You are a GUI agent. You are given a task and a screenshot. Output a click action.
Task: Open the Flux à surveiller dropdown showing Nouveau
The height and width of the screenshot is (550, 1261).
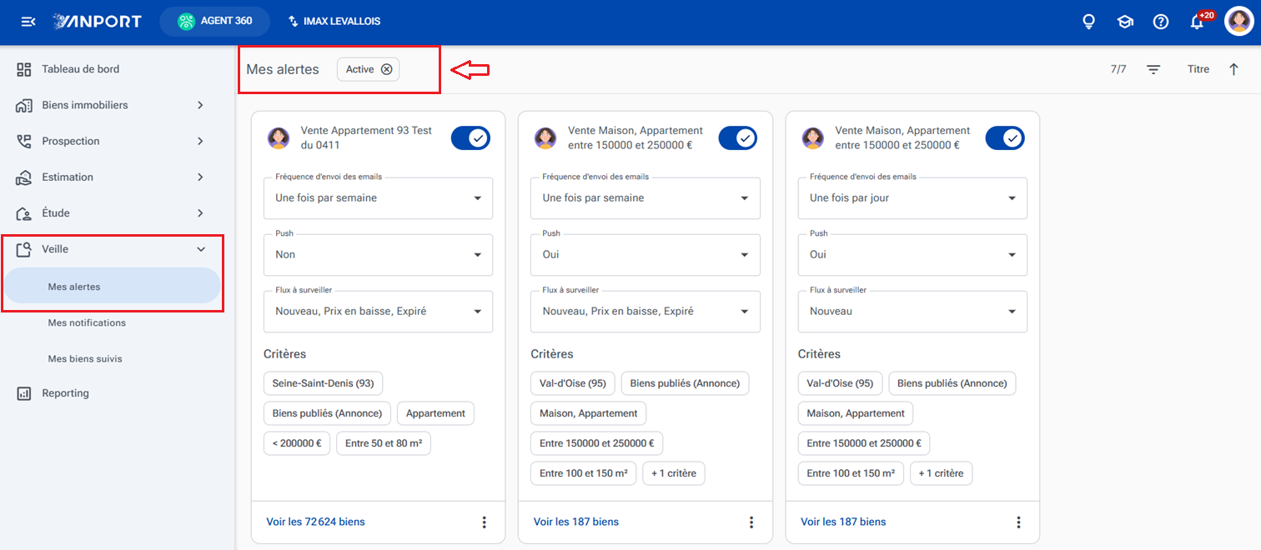click(912, 312)
